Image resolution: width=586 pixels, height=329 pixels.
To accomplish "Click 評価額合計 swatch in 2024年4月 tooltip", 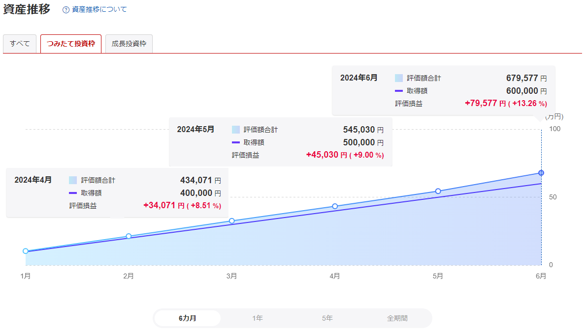I will pos(73,180).
